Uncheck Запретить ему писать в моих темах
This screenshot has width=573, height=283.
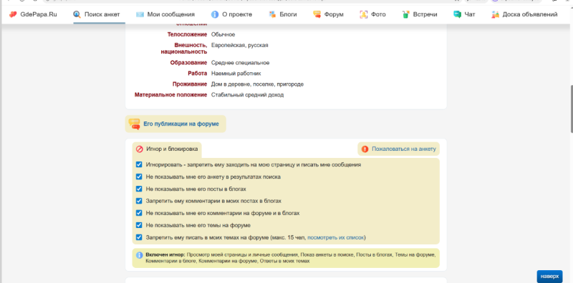(x=139, y=237)
